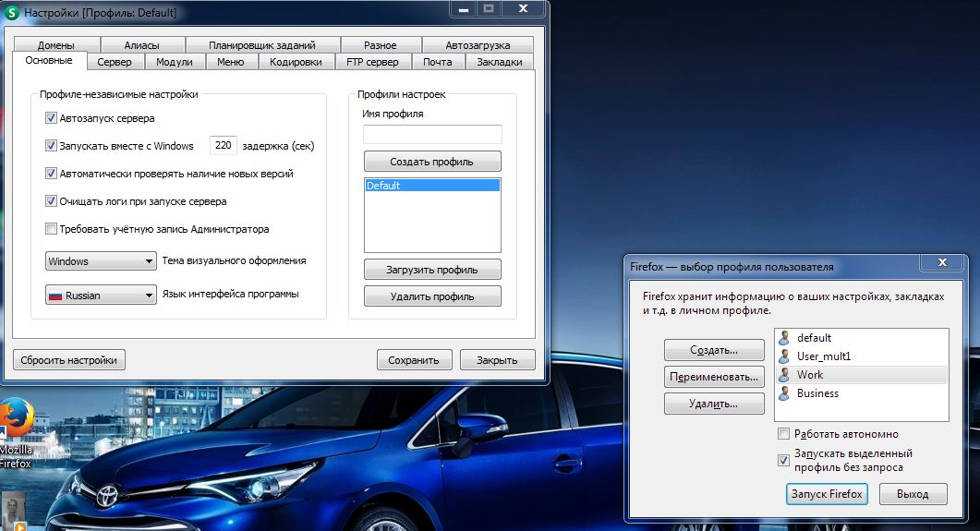Enable Требовать учётную запись Администратора

coord(51,229)
